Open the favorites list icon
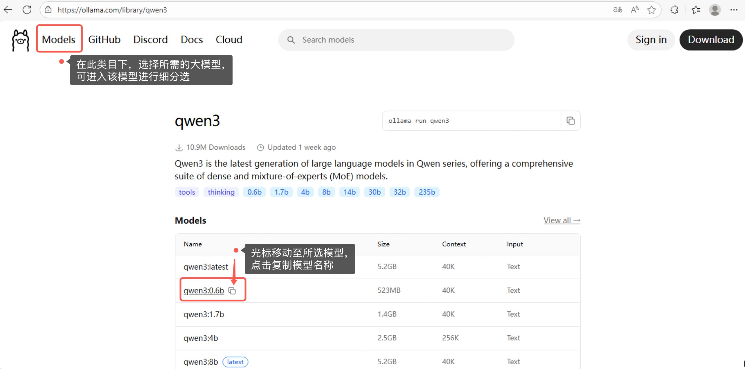Image resolution: width=745 pixels, height=369 pixels. point(696,10)
